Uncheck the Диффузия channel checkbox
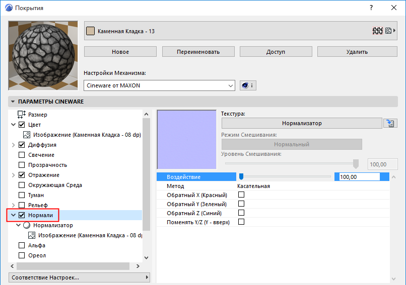Image resolution: width=406 pixels, height=285 pixels. coord(22,145)
